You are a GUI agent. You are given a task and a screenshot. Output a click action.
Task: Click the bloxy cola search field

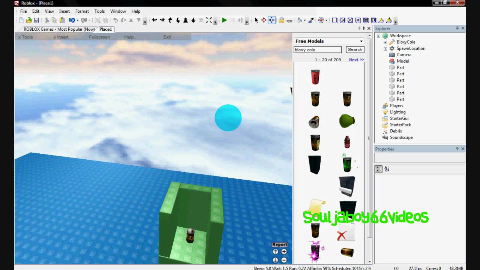tap(318, 49)
